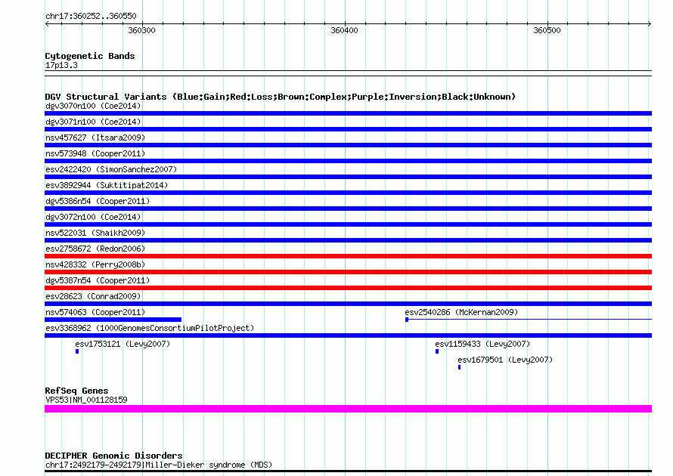Click the VPS53|NM_001128159 gene label

[x=86, y=400]
